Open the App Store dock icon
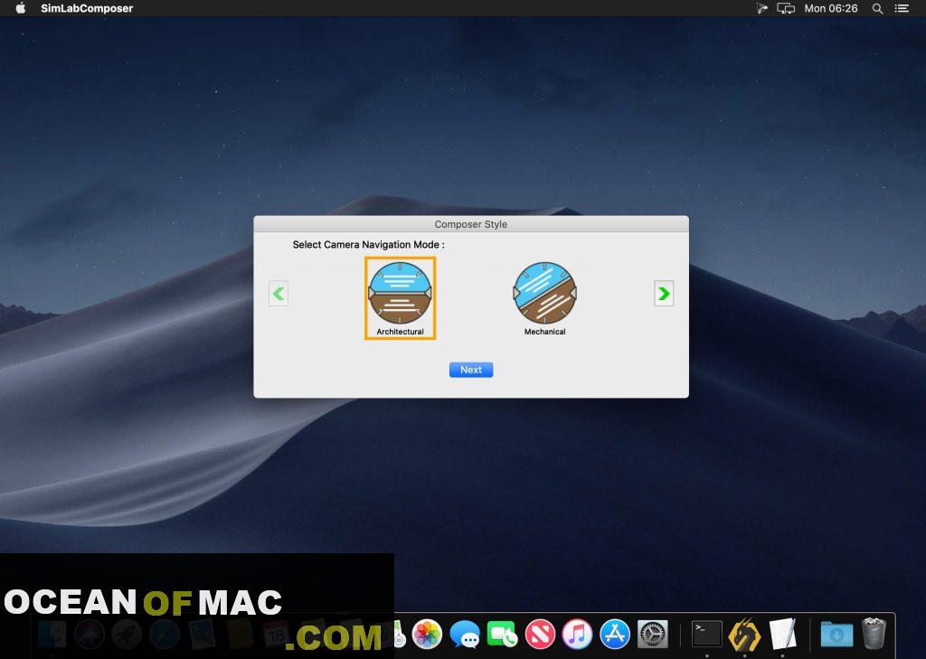Image resolution: width=926 pixels, height=659 pixels. 615,635
